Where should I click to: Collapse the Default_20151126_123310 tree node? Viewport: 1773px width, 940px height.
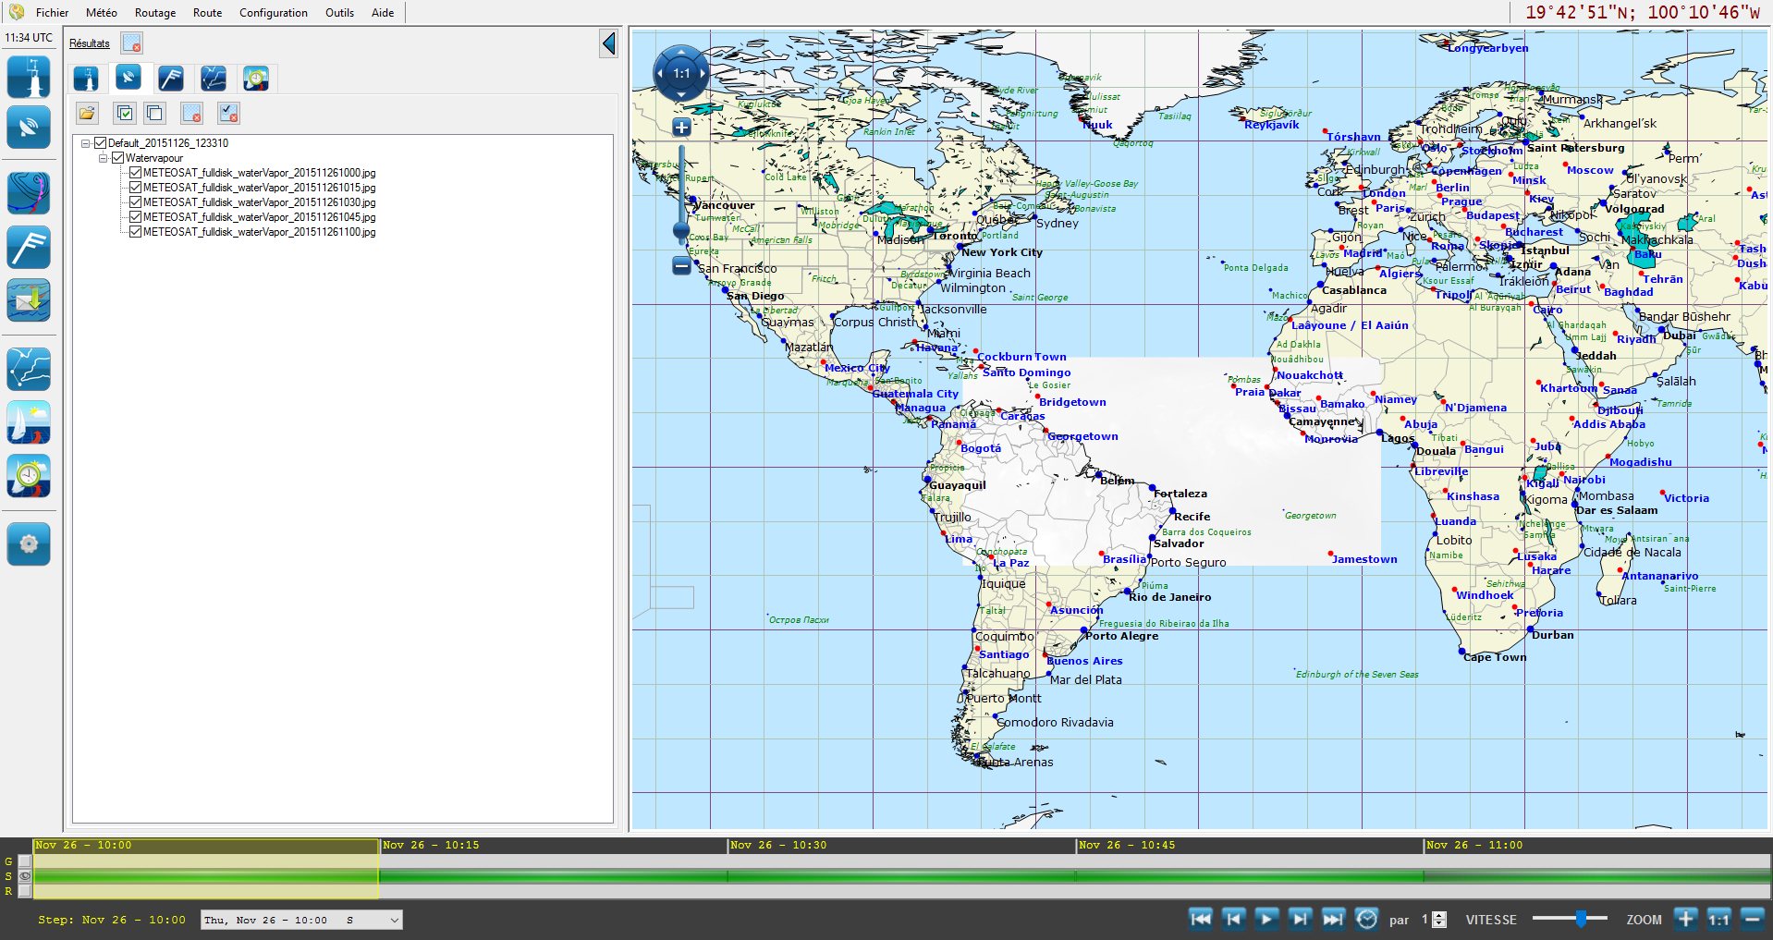(86, 143)
